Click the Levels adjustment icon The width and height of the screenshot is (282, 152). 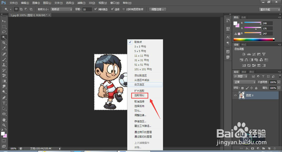coord(249,54)
